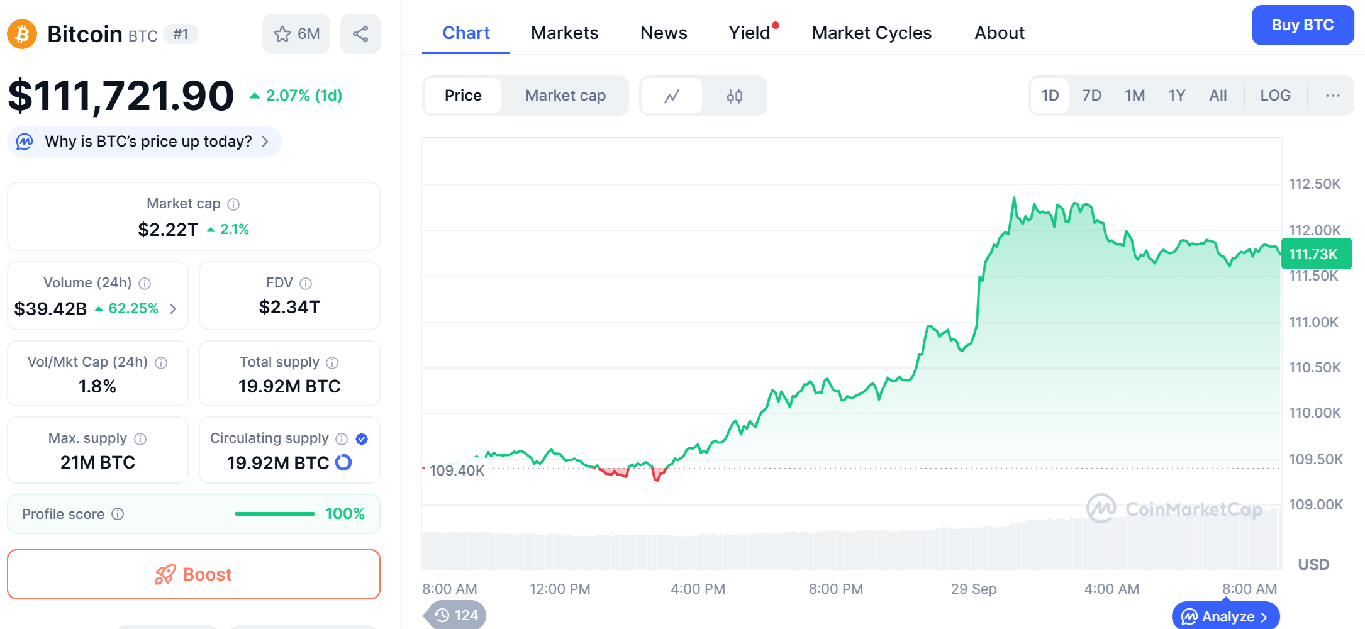
Task: Click the Boost button
Action: (x=194, y=574)
